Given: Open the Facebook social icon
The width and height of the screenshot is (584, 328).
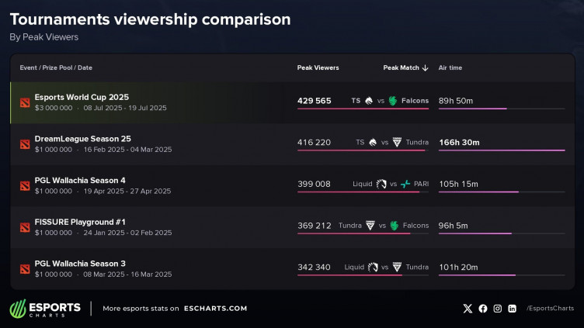Looking at the screenshot, I should 483,308.
